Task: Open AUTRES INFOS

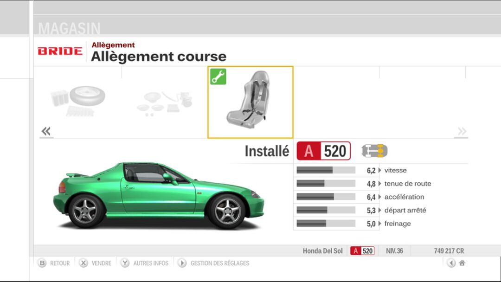Action: [x=151, y=263]
